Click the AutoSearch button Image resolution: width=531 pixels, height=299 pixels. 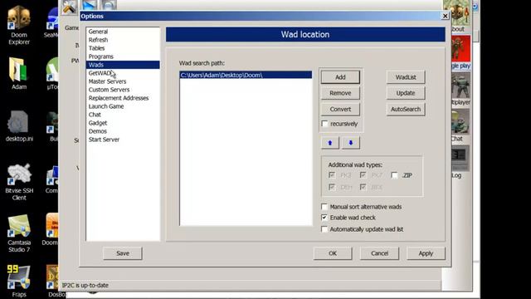[x=406, y=109]
